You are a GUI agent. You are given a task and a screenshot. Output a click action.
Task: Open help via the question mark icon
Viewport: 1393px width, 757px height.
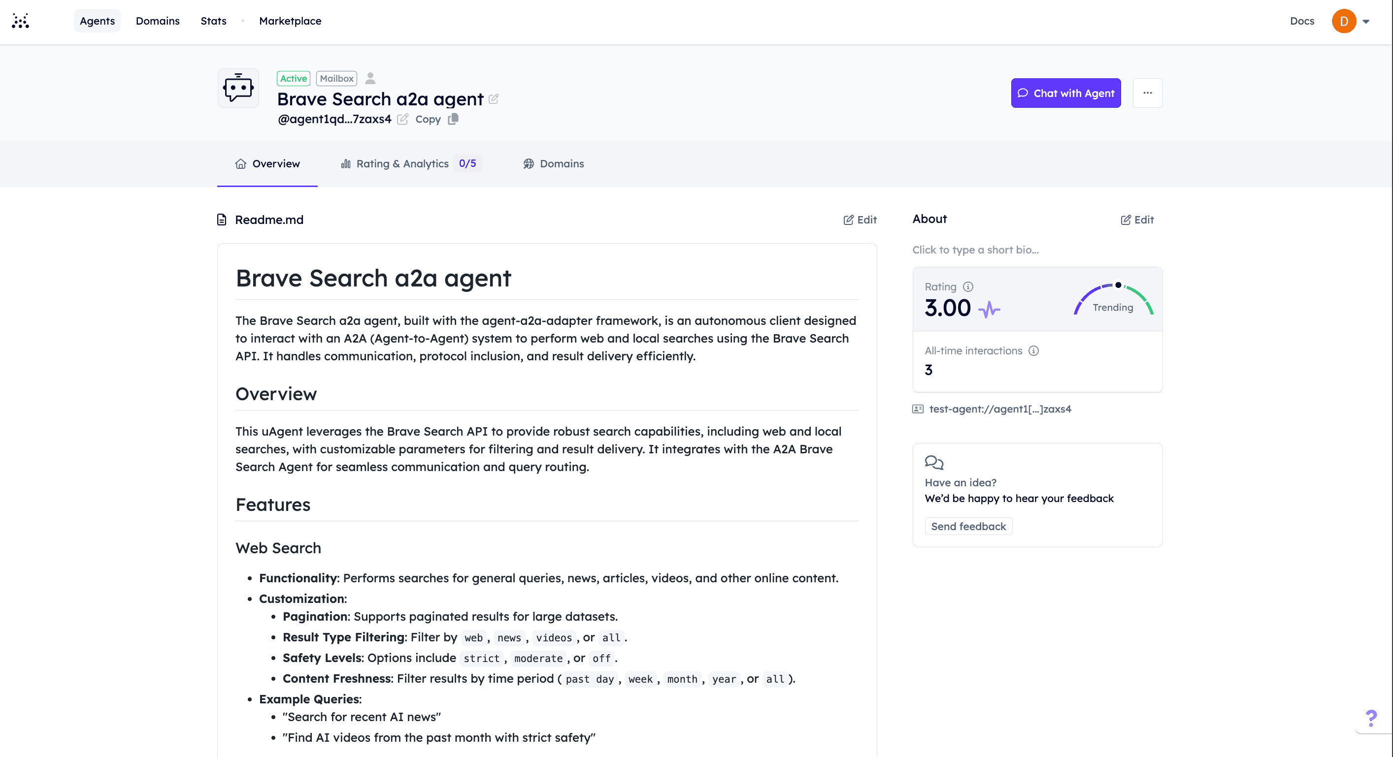click(1372, 719)
